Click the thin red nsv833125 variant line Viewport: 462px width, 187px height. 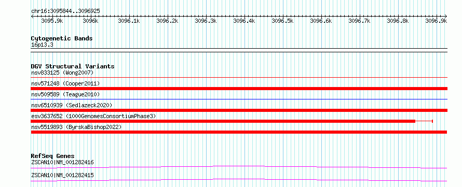click(x=239, y=78)
